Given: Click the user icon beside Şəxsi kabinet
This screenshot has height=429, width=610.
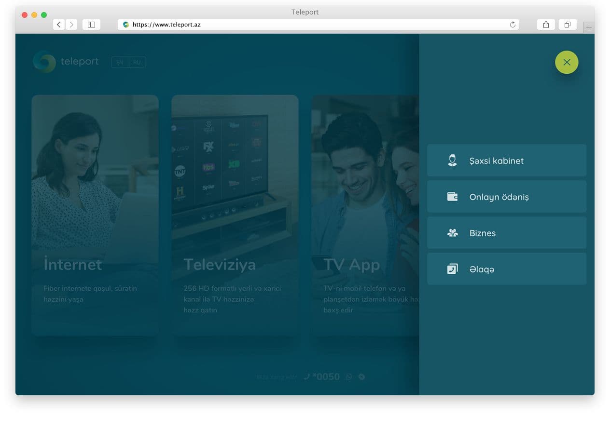Looking at the screenshot, I should (452, 161).
